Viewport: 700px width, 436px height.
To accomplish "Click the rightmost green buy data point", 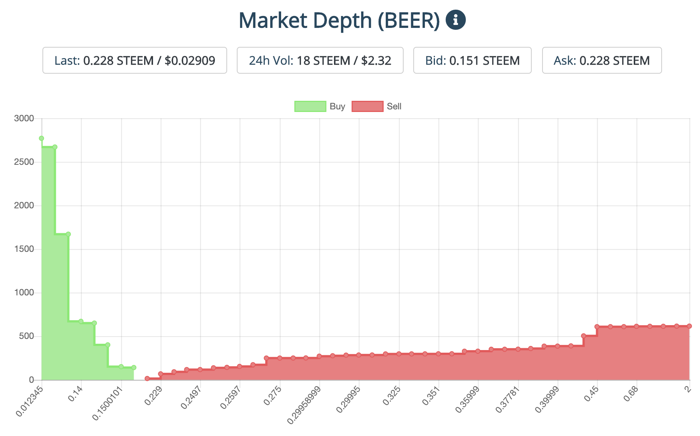I will 134,368.
